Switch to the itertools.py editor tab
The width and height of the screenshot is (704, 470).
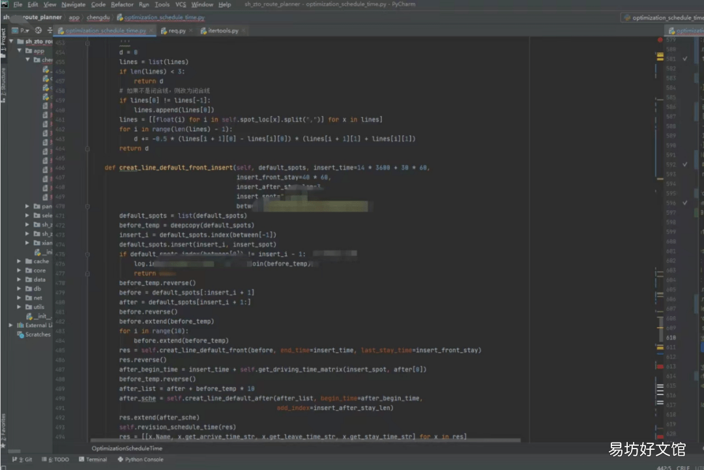[x=223, y=31]
